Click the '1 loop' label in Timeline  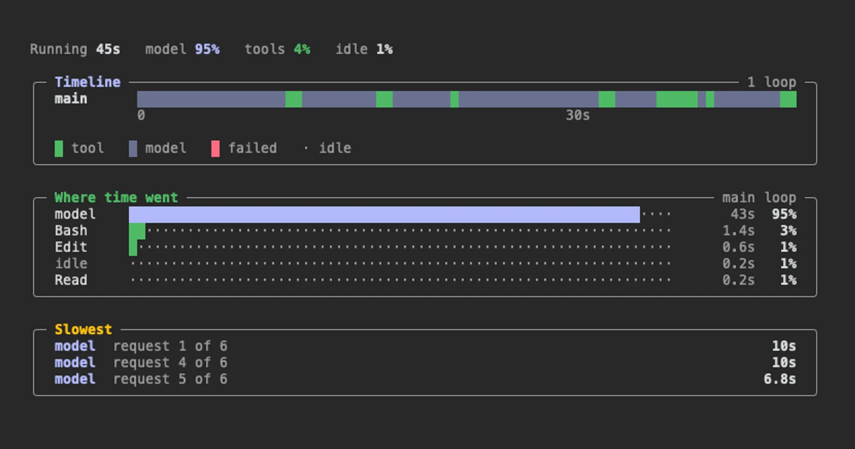coord(772,82)
